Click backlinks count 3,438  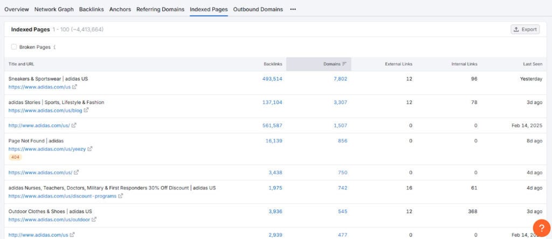[275, 173]
